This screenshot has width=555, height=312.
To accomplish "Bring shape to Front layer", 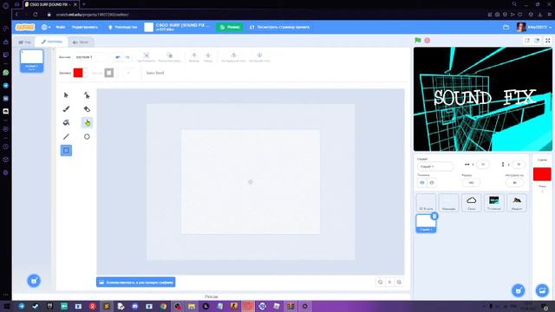I will [233, 56].
